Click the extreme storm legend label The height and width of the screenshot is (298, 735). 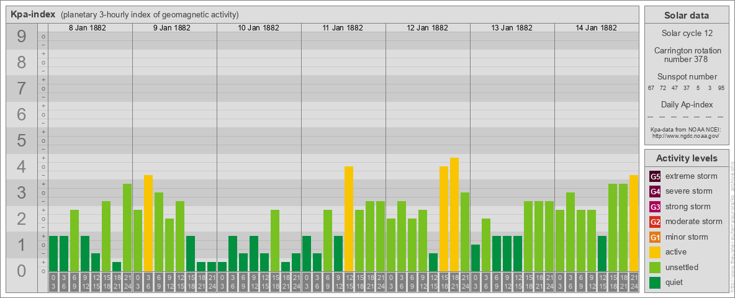tap(692, 176)
